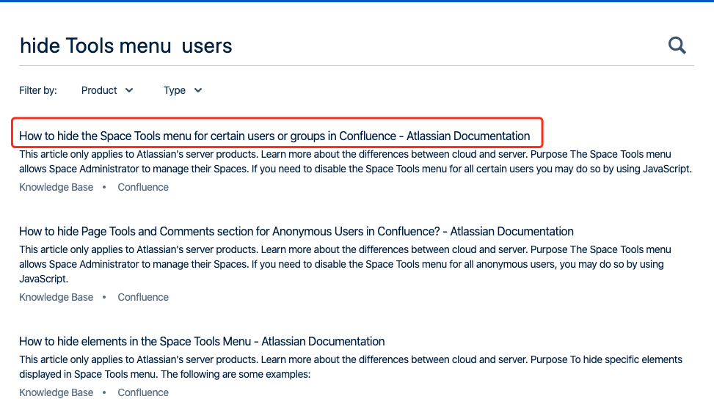Click the word 'users' in search query
The image size is (714, 410).
click(x=207, y=46)
